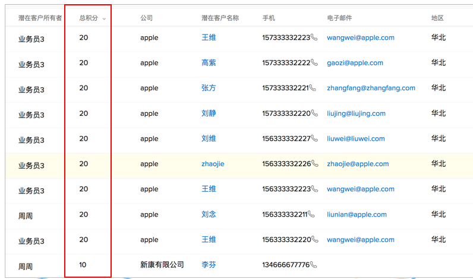Click the email link liujing@liujing.com
Viewport: 473px width, 279px height.
click(357, 113)
